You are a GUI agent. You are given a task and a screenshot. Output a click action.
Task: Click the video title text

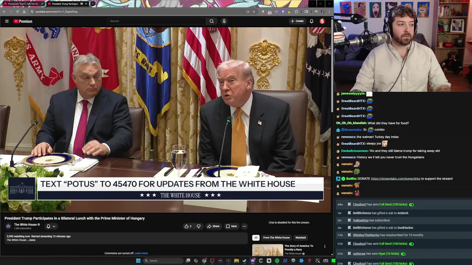[74, 218]
